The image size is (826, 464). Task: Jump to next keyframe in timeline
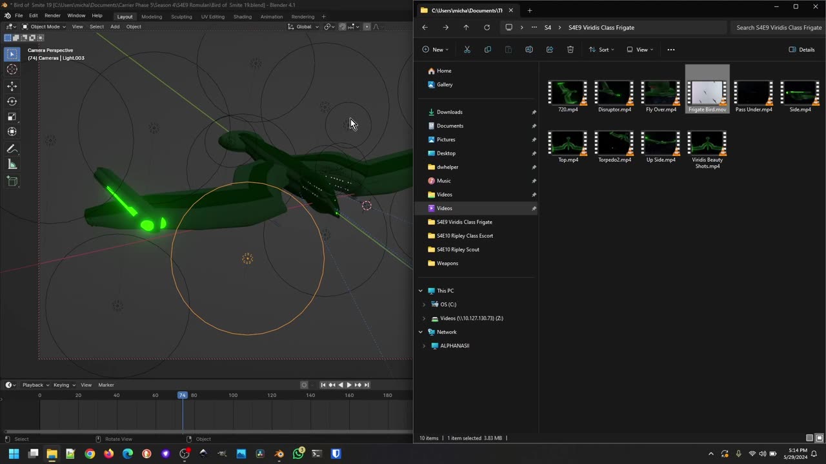click(x=358, y=385)
